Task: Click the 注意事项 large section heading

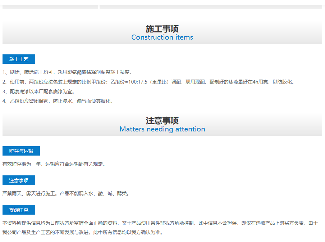Action: tap(162, 120)
